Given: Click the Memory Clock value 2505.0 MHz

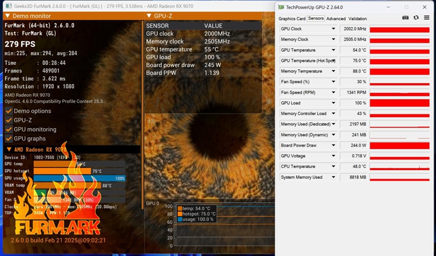Looking at the screenshot, I should click(353, 39).
